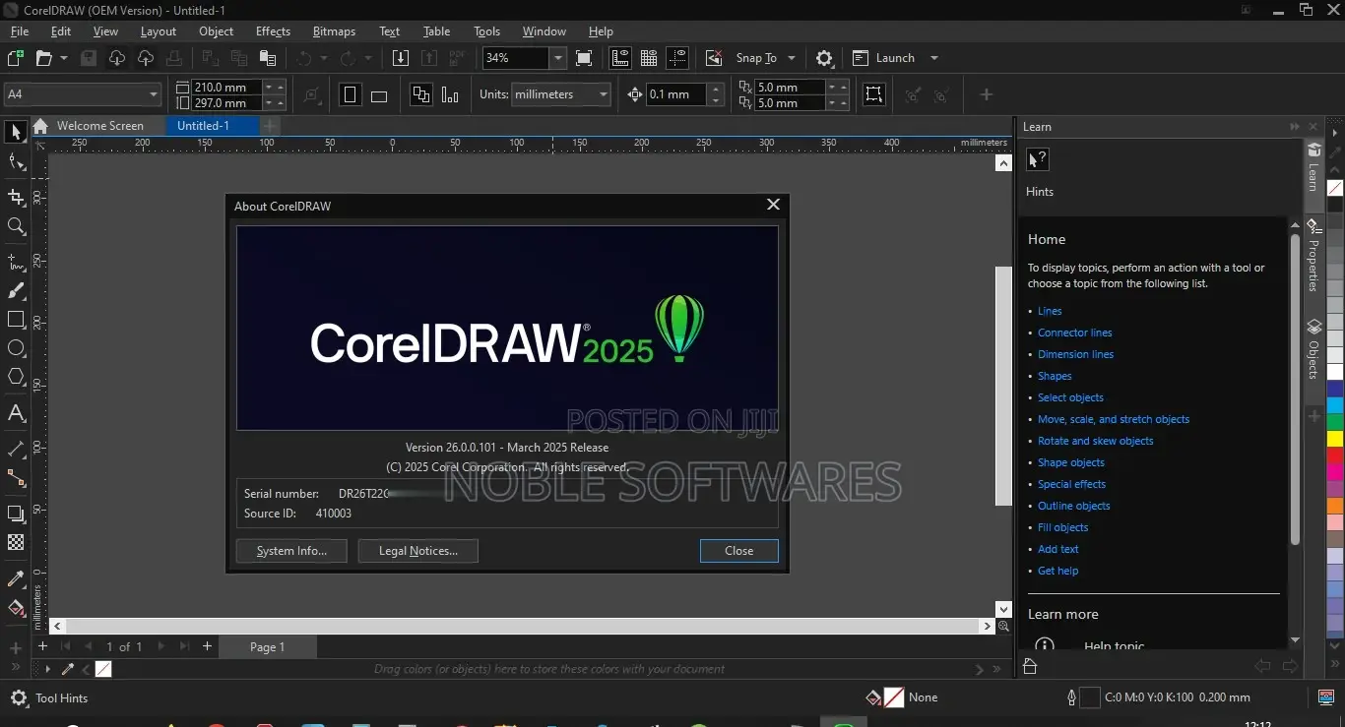1345x727 pixels.
Task: Toggle All pages layout button
Action: click(x=421, y=94)
